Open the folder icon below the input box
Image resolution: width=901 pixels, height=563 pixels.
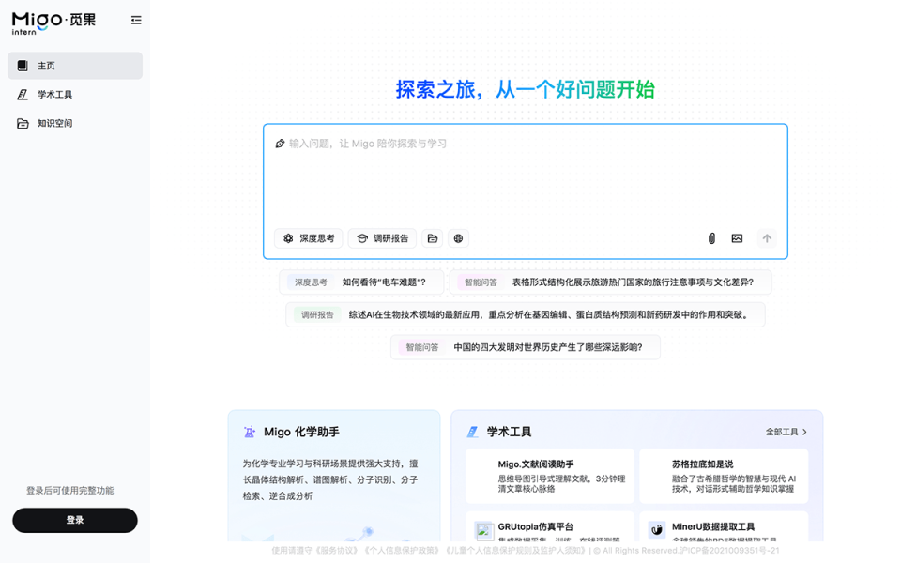pyautogui.click(x=432, y=238)
